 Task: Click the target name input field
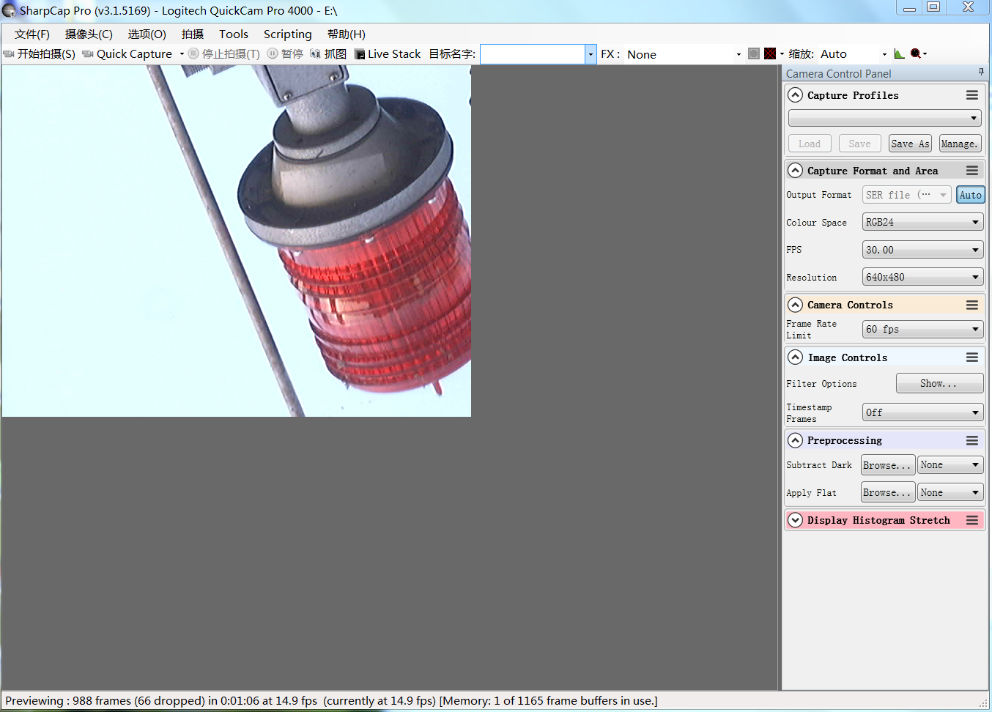tap(533, 54)
